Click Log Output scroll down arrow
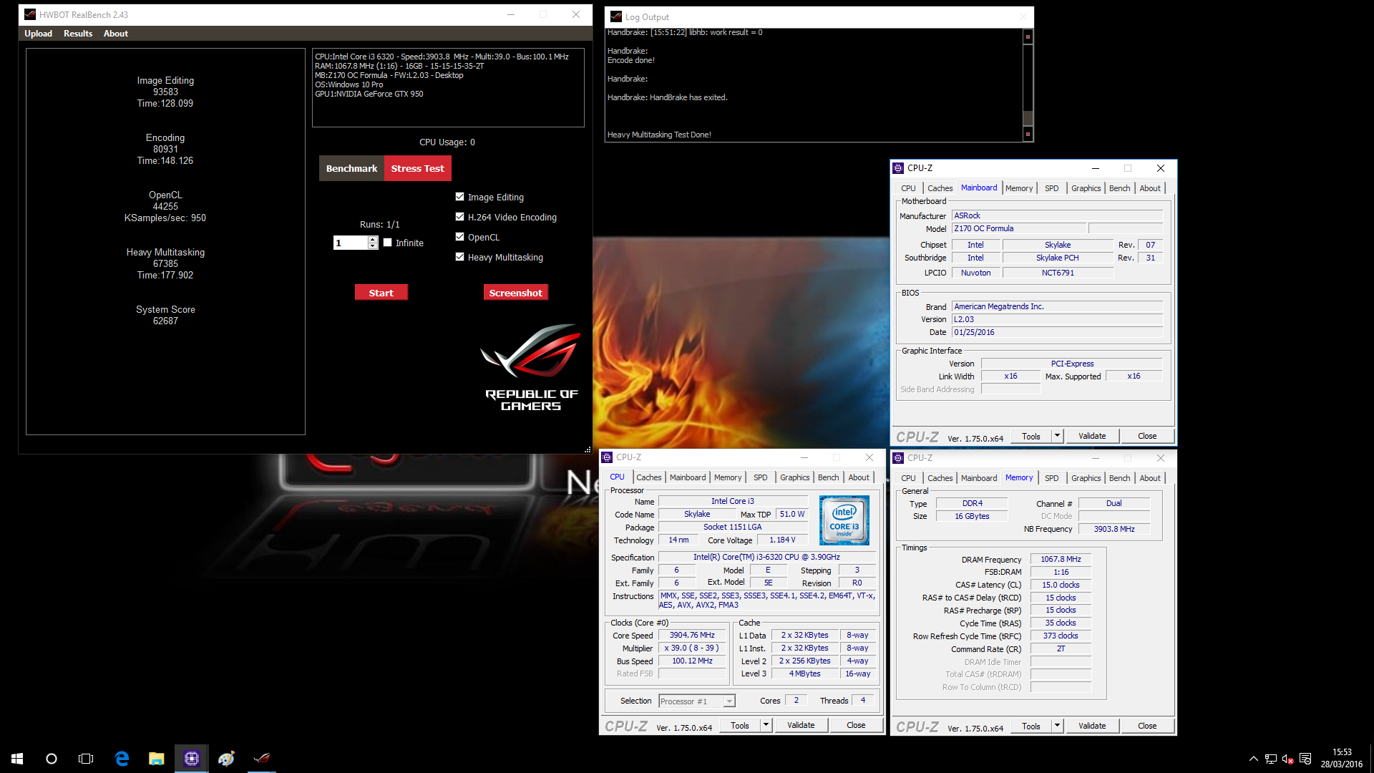The width and height of the screenshot is (1374, 773). 1028,134
